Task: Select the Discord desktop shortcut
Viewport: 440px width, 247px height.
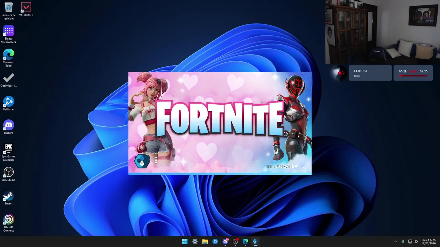Action: click(x=9, y=127)
